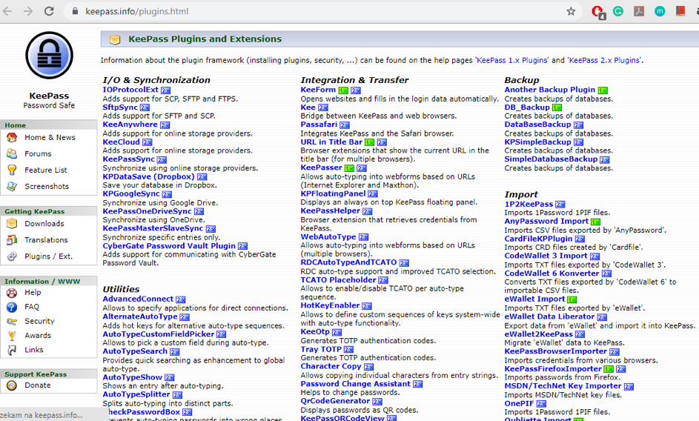Viewport: 699px width, 421px height.
Task: Open the SftpSync plugin link
Action: pos(120,107)
